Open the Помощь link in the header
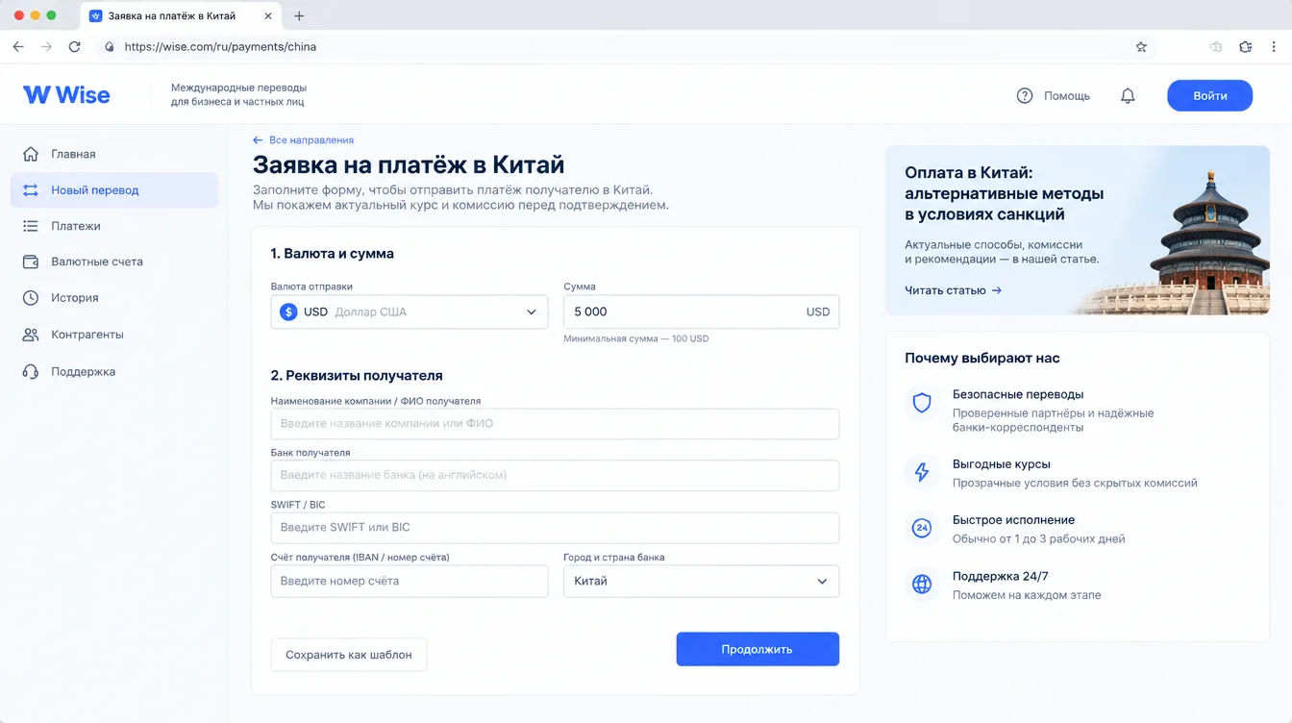1292x723 pixels. [x=1054, y=96]
